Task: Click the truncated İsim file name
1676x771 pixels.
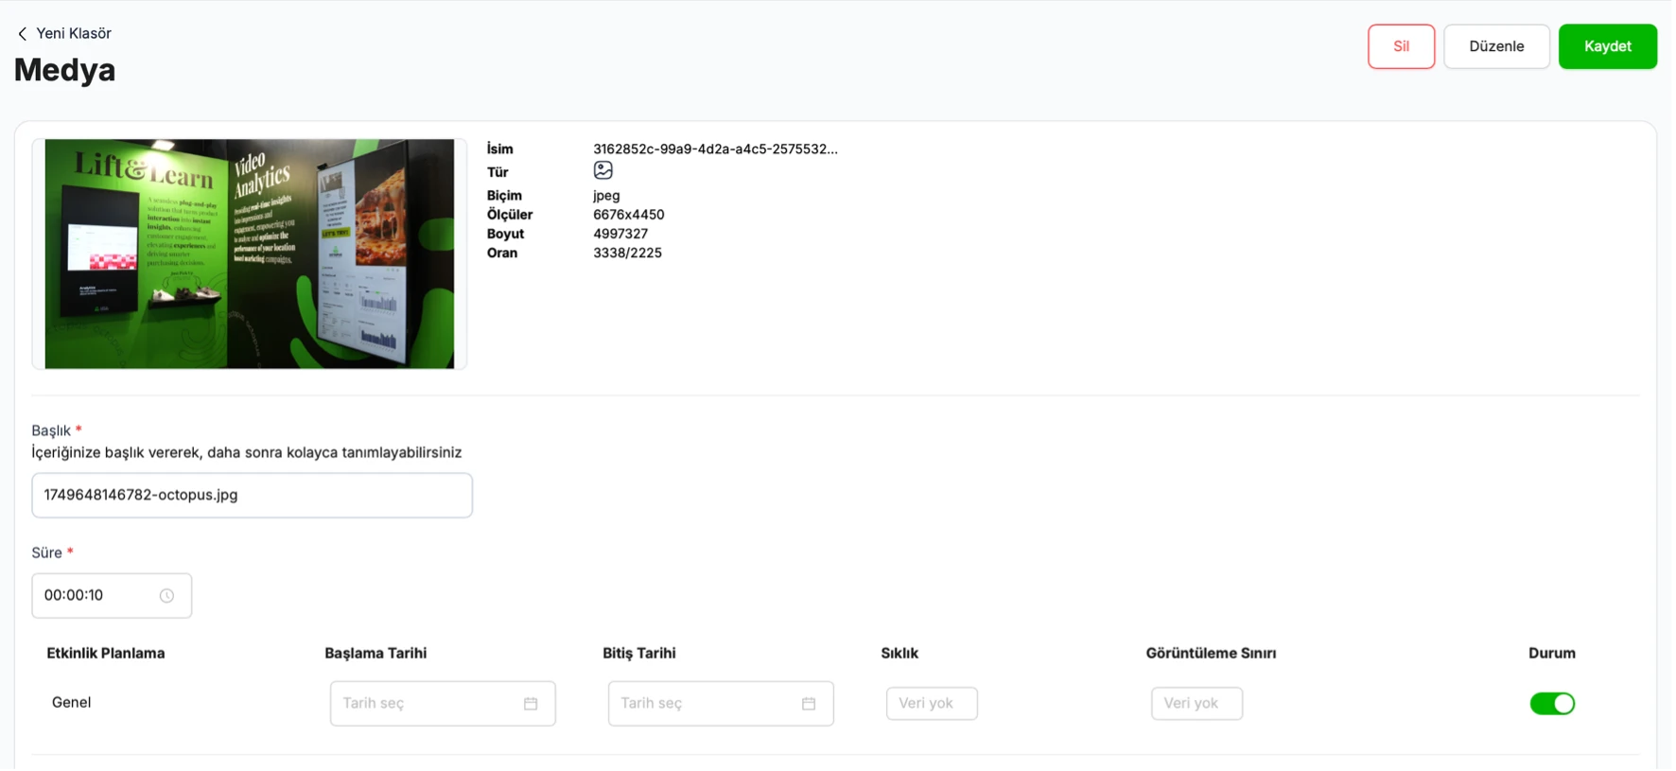Action: (715, 149)
